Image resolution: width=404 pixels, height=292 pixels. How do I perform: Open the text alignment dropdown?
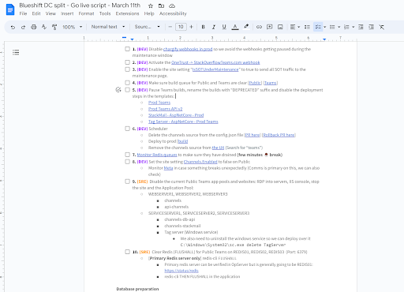tap(295, 27)
